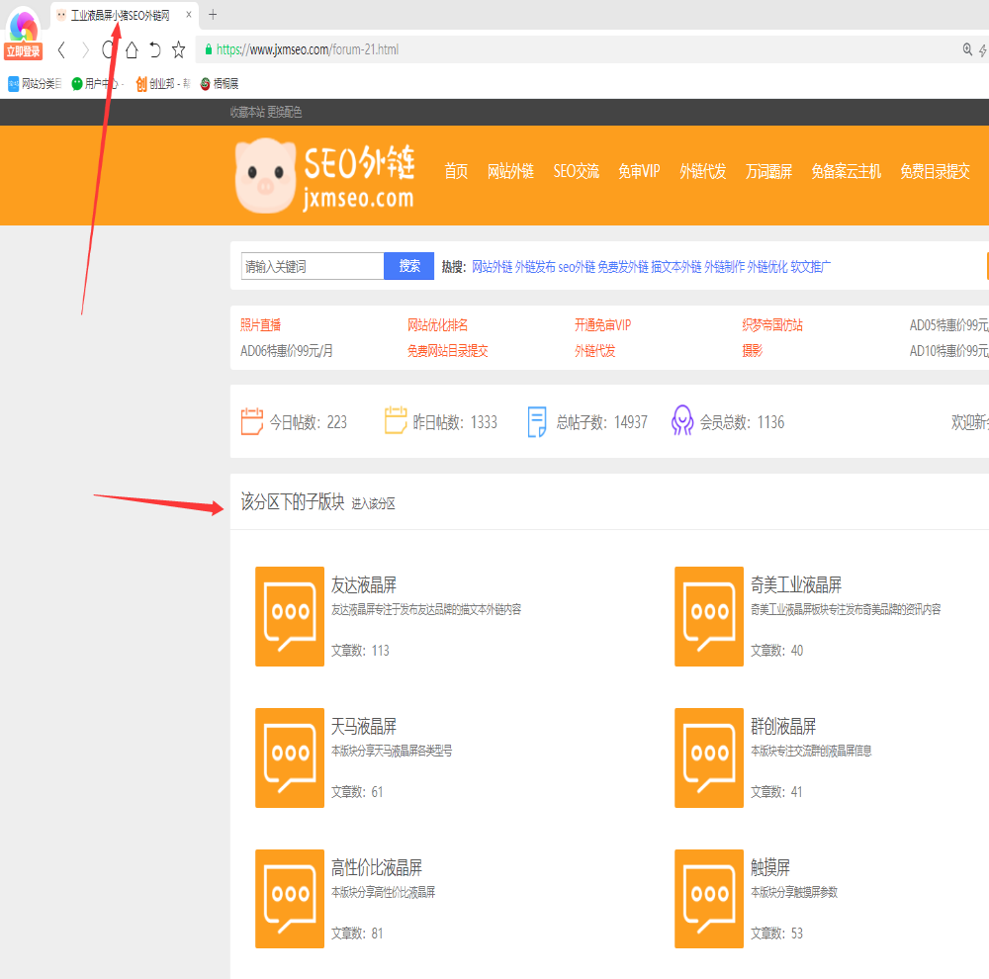Click the hot search link 外链优化
Screen dimensions: 989x979
coord(767,267)
